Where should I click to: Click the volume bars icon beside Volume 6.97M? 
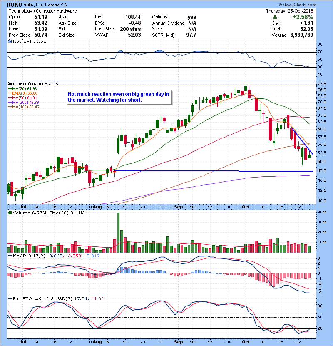(10, 213)
